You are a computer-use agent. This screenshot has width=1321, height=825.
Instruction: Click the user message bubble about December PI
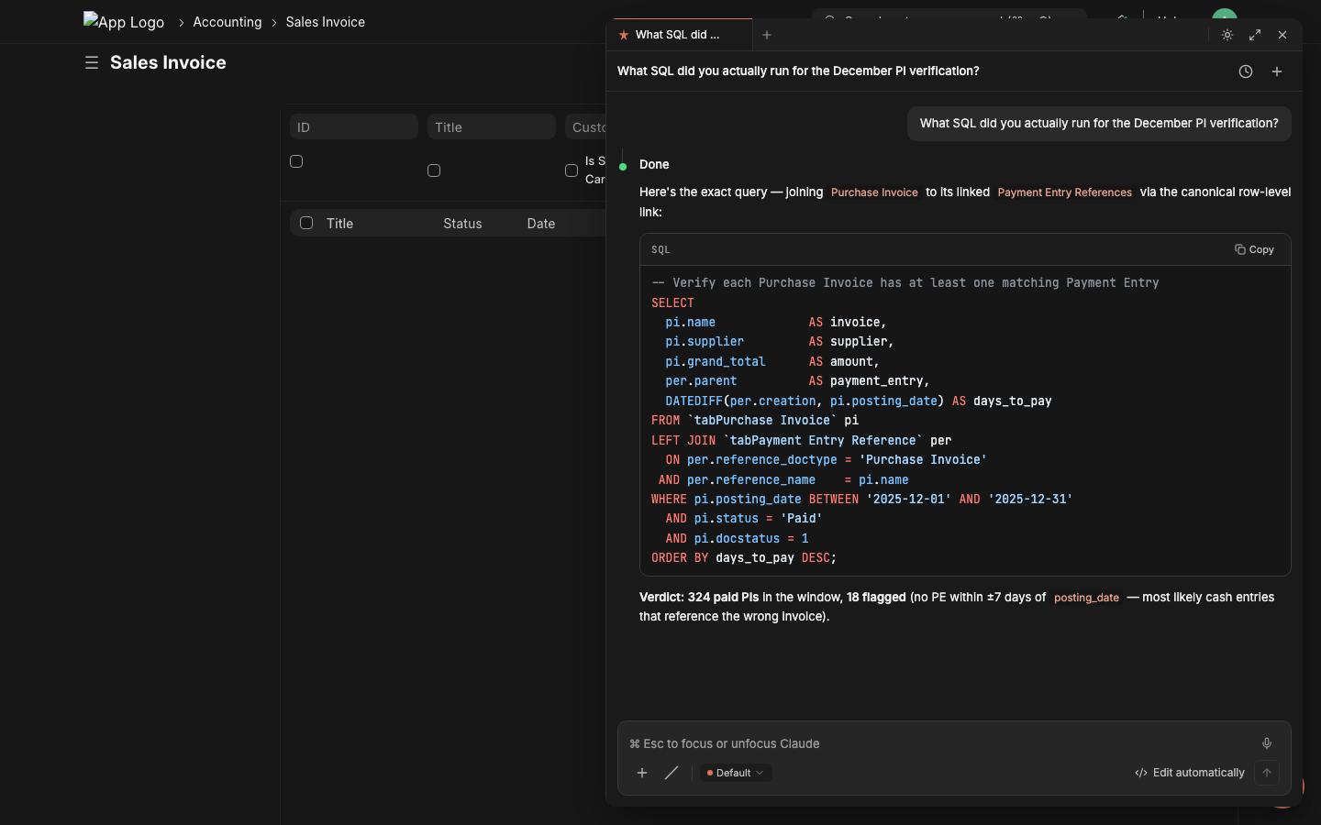point(1099,124)
